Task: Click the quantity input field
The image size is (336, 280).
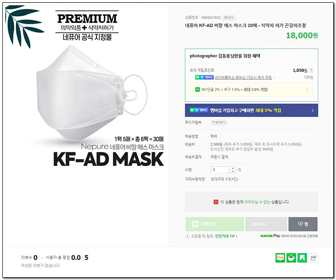Action: click(x=220, y=170)
